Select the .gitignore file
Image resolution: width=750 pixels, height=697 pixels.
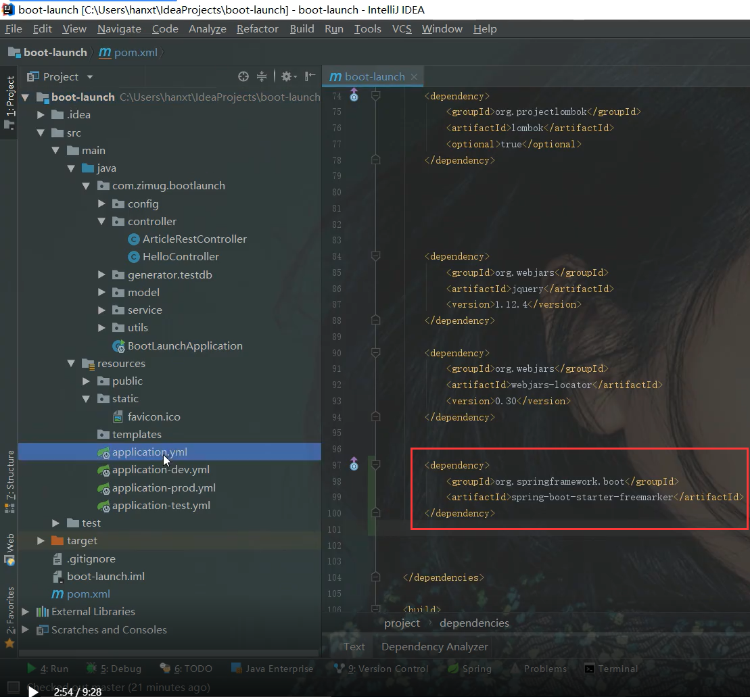click(91, 559)
